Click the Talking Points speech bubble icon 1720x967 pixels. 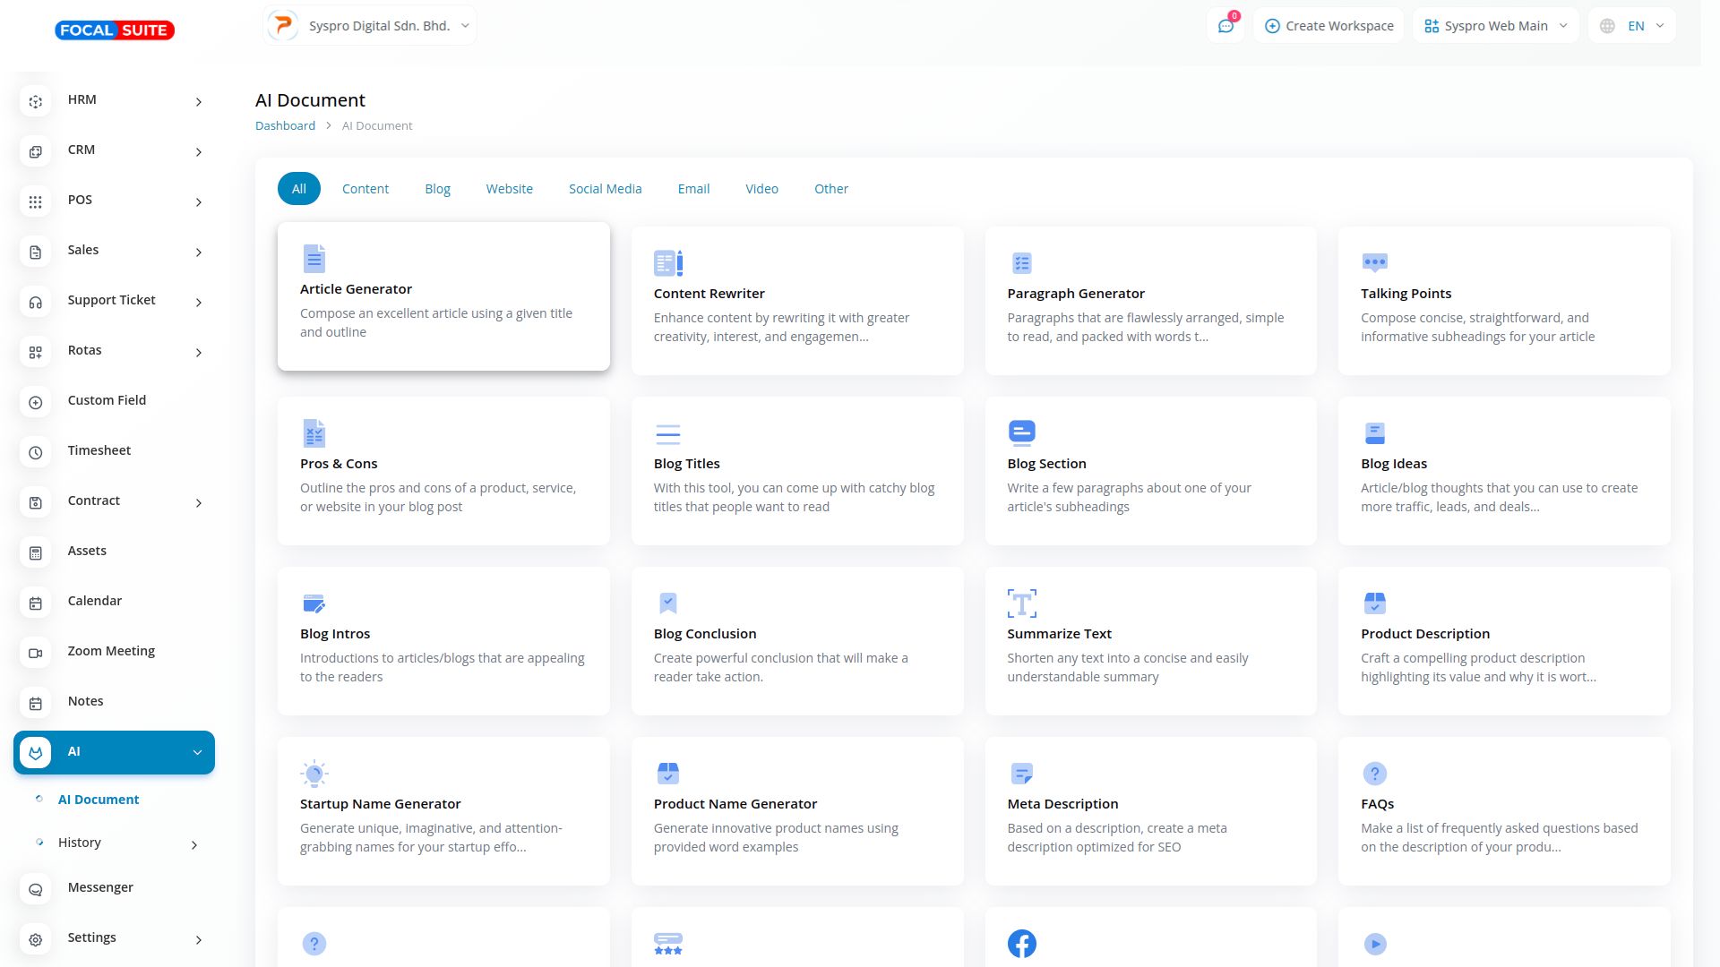1374,262
